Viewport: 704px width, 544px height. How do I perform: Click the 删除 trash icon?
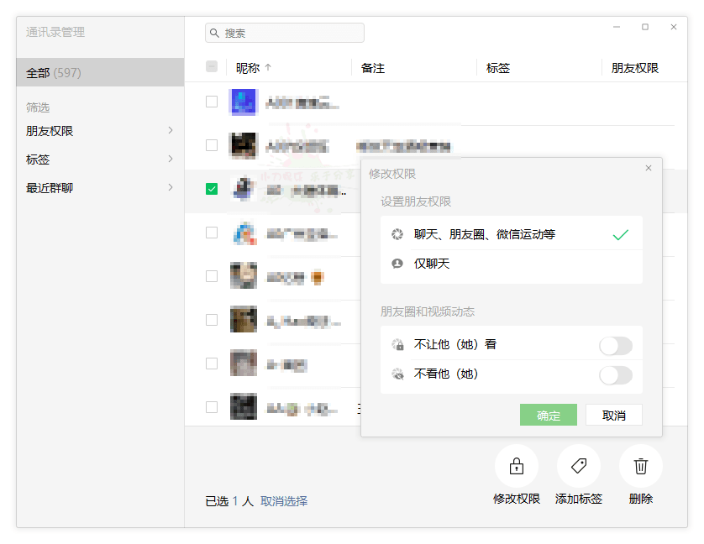[x=640, y=466]
